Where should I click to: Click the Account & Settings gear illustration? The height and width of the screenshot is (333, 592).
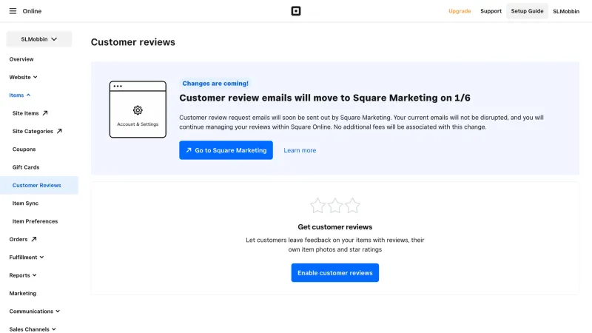(138, 109)
